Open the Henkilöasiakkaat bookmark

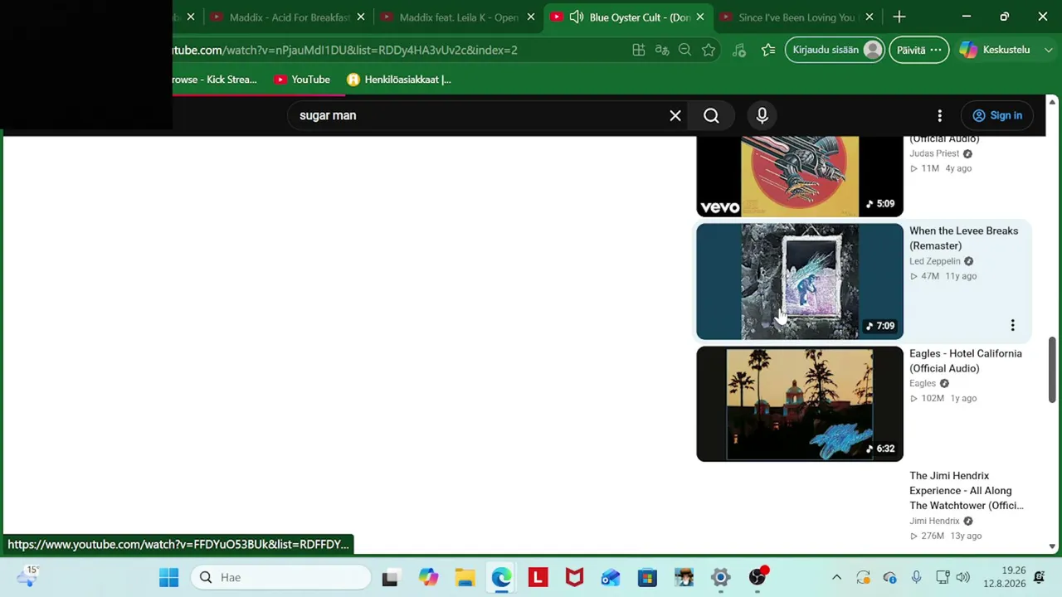[x=399, y=80]
